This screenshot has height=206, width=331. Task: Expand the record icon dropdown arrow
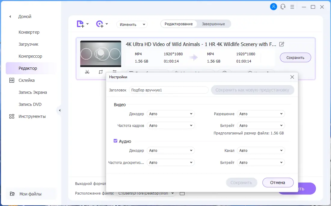[x=107, y=24]
